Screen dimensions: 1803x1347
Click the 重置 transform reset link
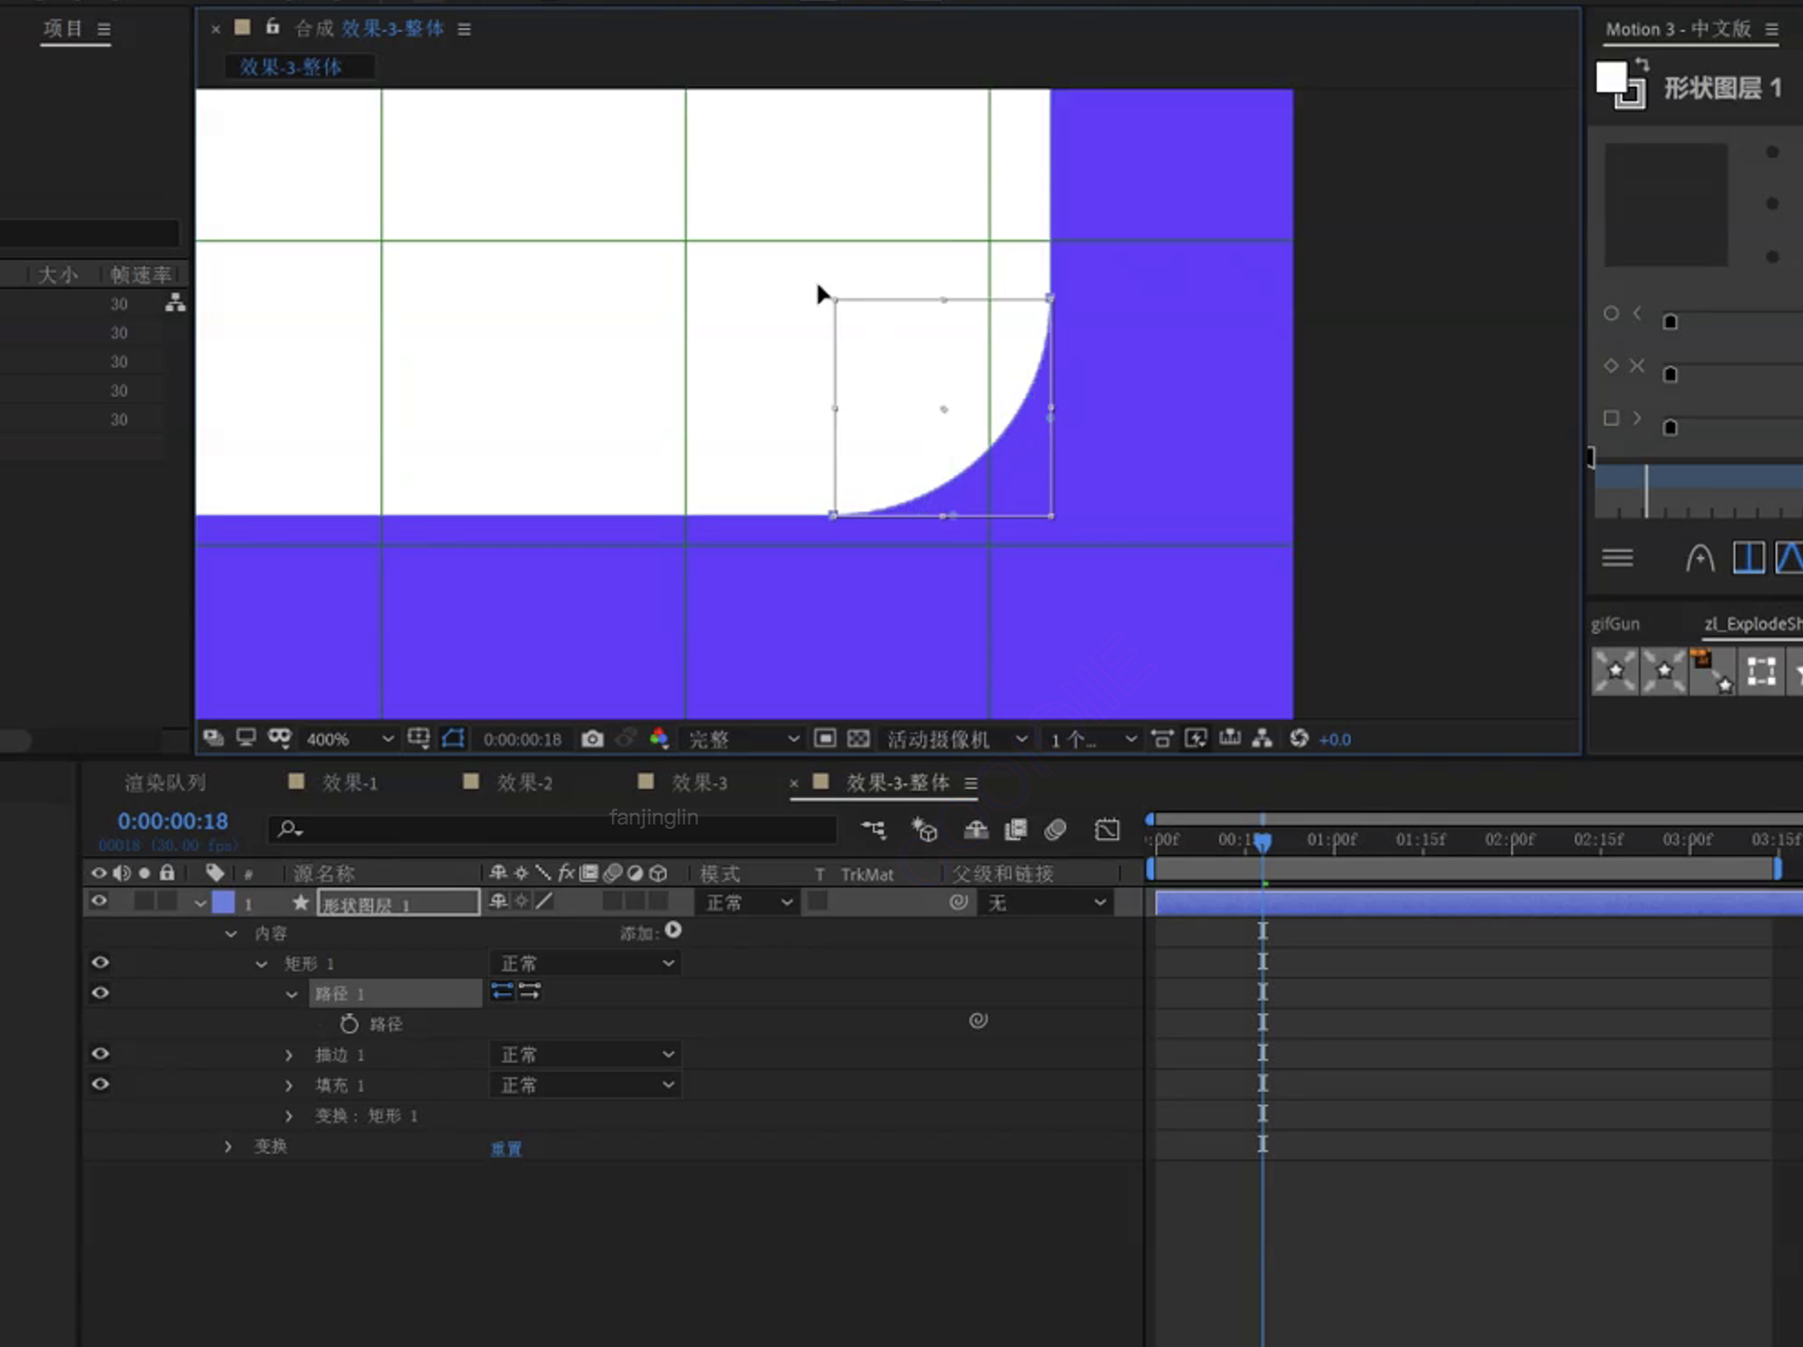pos(506,1148)
